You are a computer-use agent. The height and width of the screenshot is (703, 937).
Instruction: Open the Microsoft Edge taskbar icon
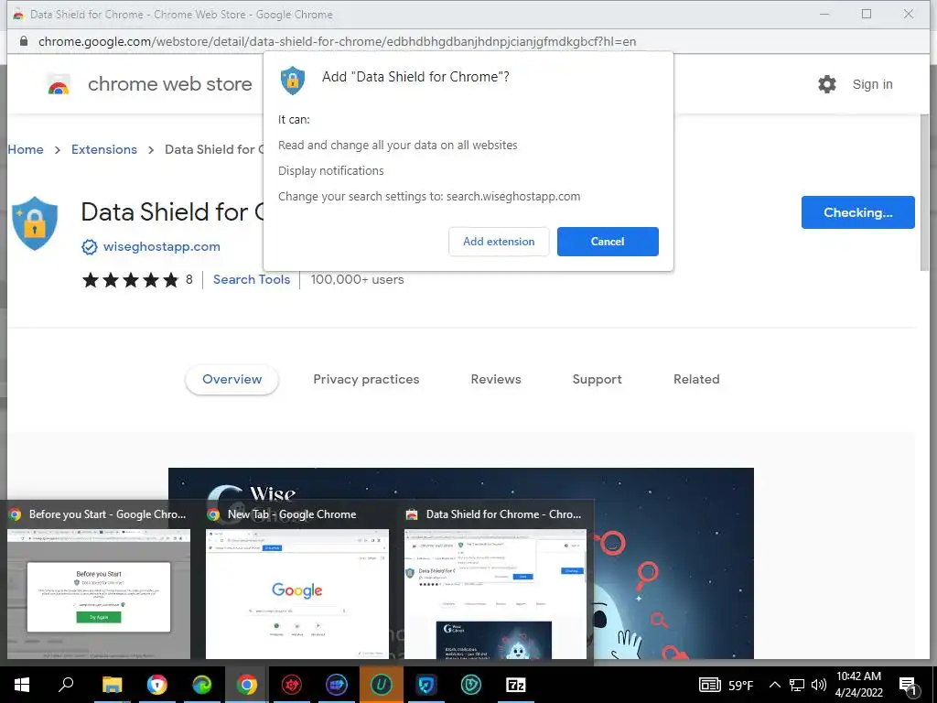tap(202, 685)
